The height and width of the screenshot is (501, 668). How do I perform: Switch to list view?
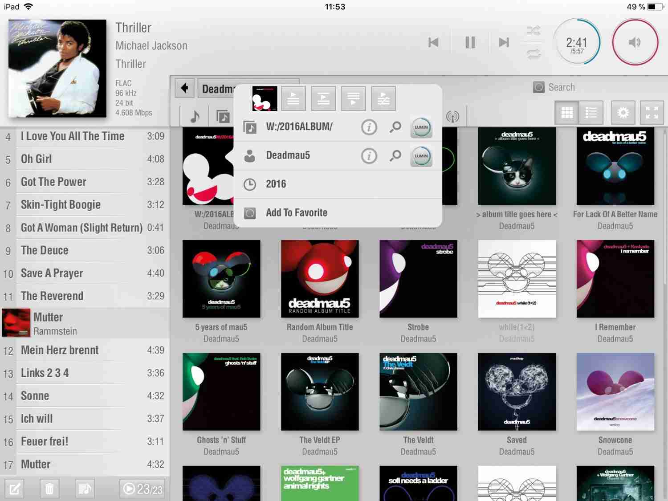[591, 113]
